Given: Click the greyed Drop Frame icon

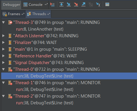Looking at the screenshot, I should (91, 4).
